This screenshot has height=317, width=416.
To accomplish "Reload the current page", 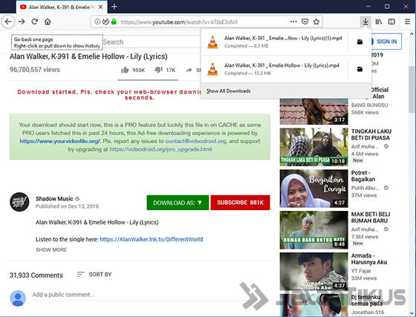I will pos(34,22).
